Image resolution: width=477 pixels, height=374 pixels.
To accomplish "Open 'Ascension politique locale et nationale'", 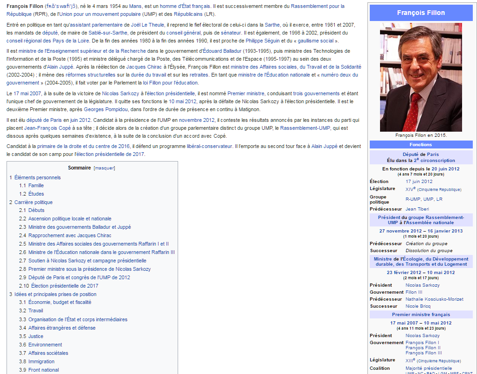I will [69, 219].
